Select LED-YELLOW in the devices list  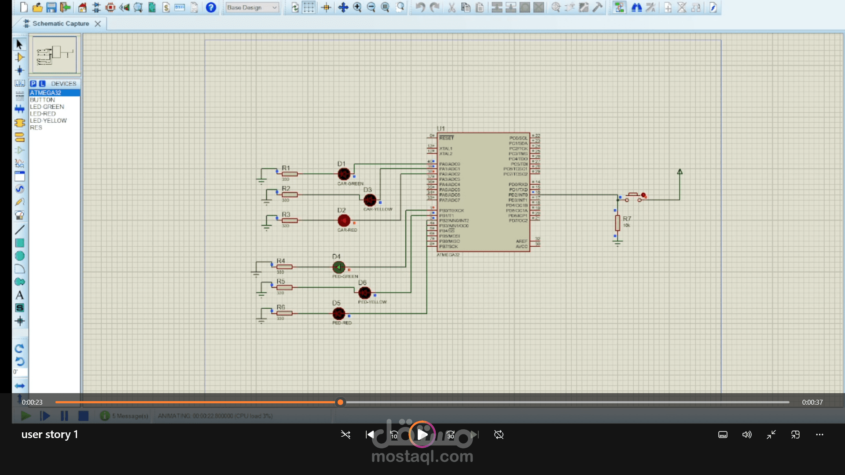pos(48,121)
